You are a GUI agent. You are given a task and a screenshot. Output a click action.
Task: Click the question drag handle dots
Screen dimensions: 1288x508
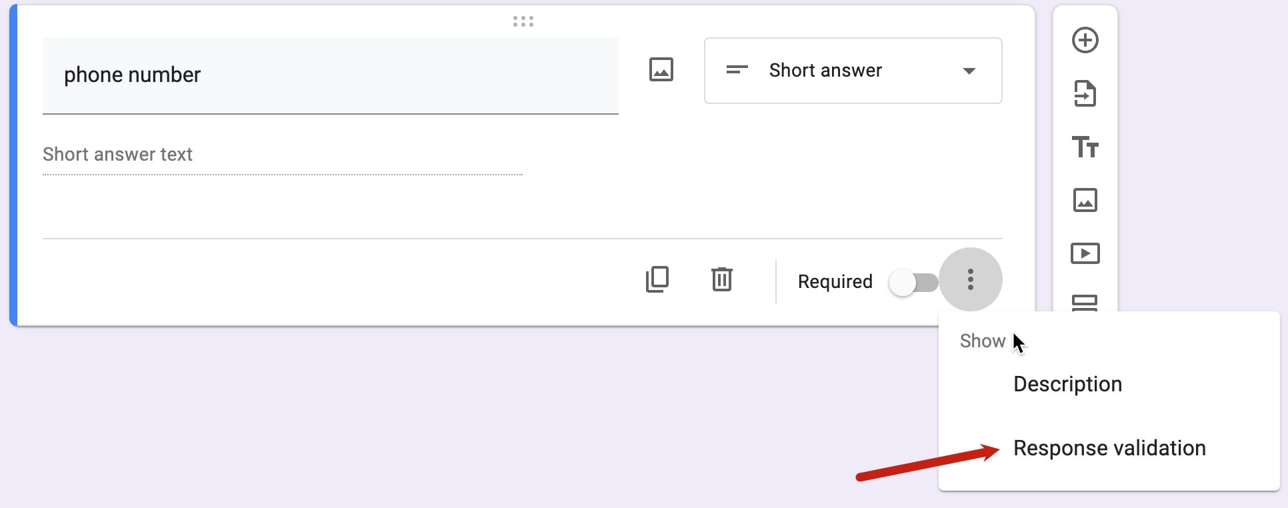coord(524,21)
